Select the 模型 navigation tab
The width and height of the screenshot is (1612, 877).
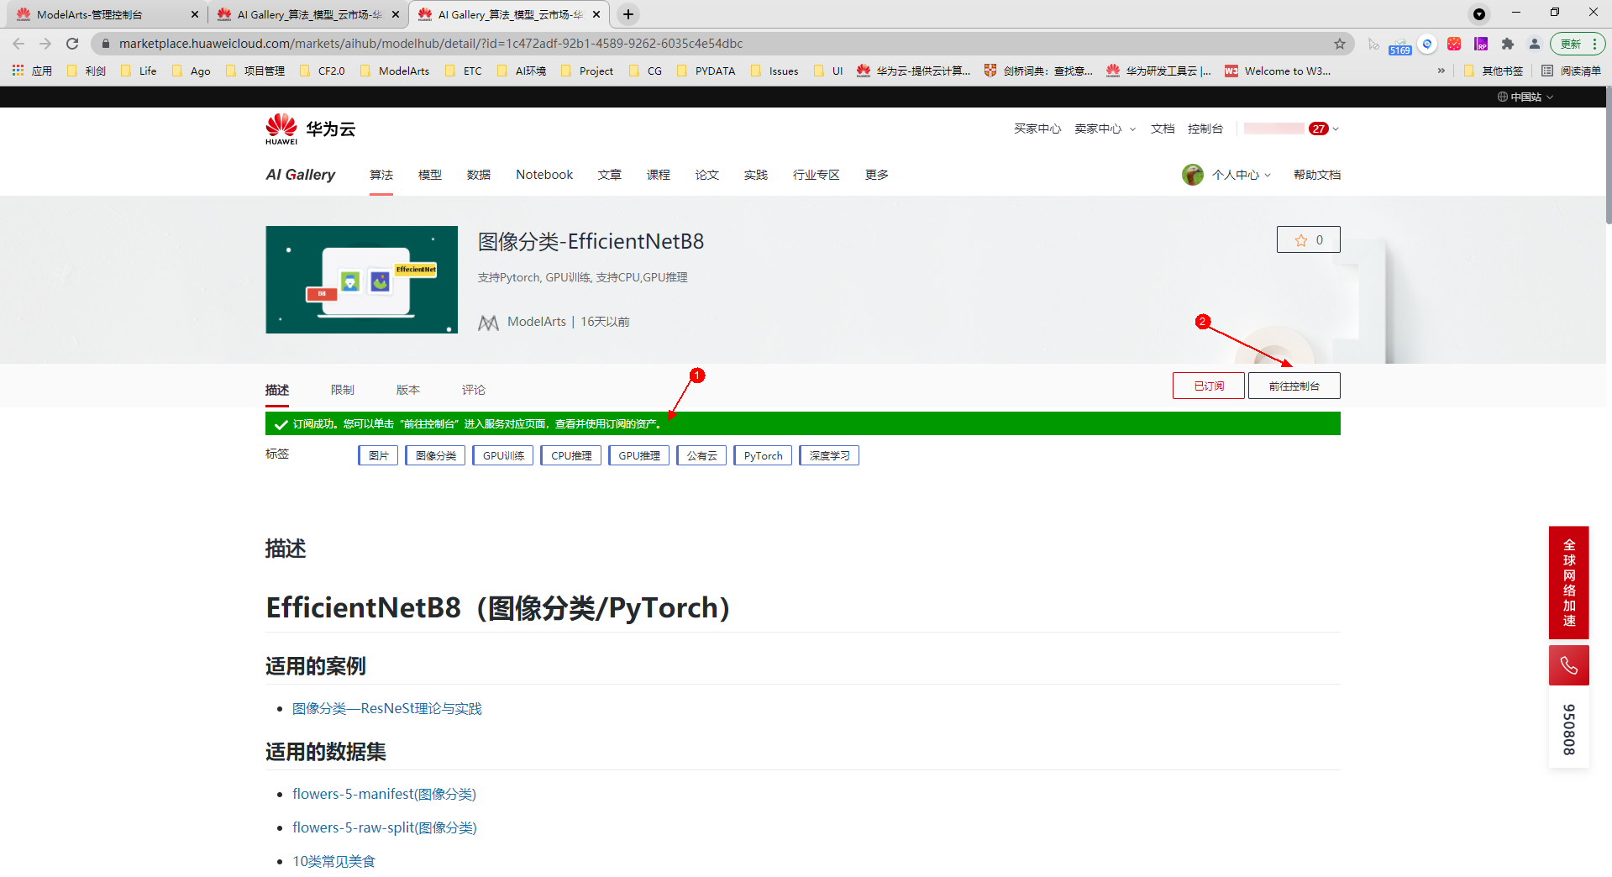[430, 175]
